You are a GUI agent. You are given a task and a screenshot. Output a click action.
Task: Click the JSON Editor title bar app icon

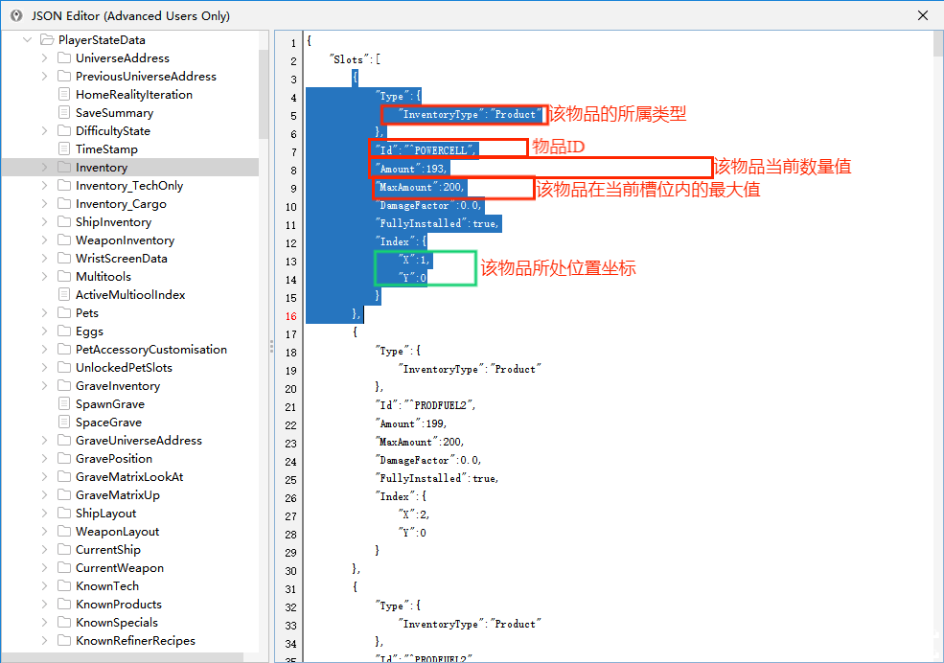[x=16, y=15]
